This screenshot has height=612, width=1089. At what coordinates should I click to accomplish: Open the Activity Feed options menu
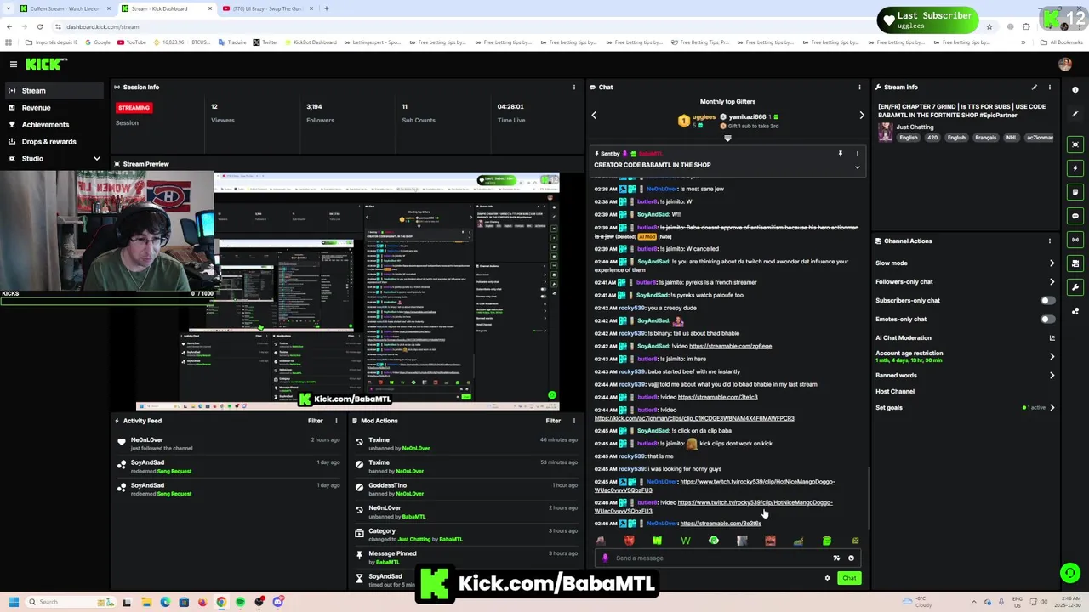click(336, 421)
